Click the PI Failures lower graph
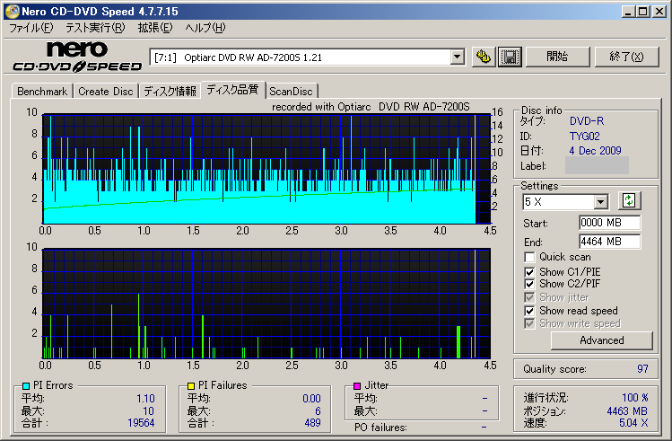 266,304
